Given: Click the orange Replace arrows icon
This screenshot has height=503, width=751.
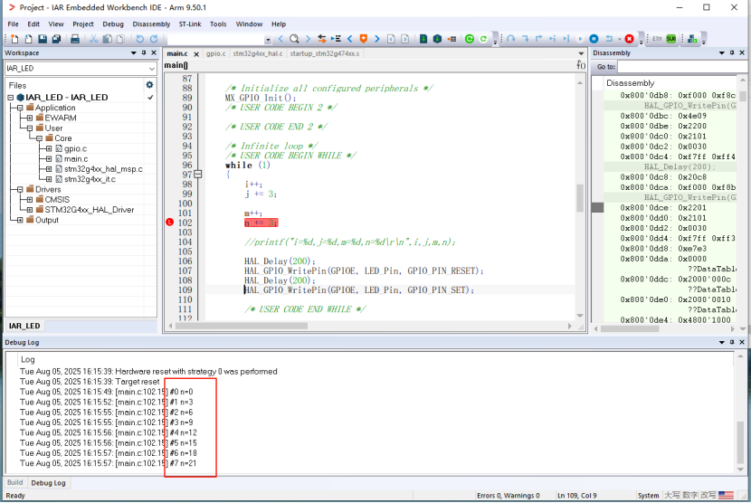Looking at the screenshot, I should [322, 39].
